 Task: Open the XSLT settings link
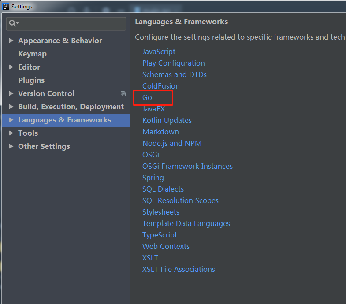tap(150, 258)
